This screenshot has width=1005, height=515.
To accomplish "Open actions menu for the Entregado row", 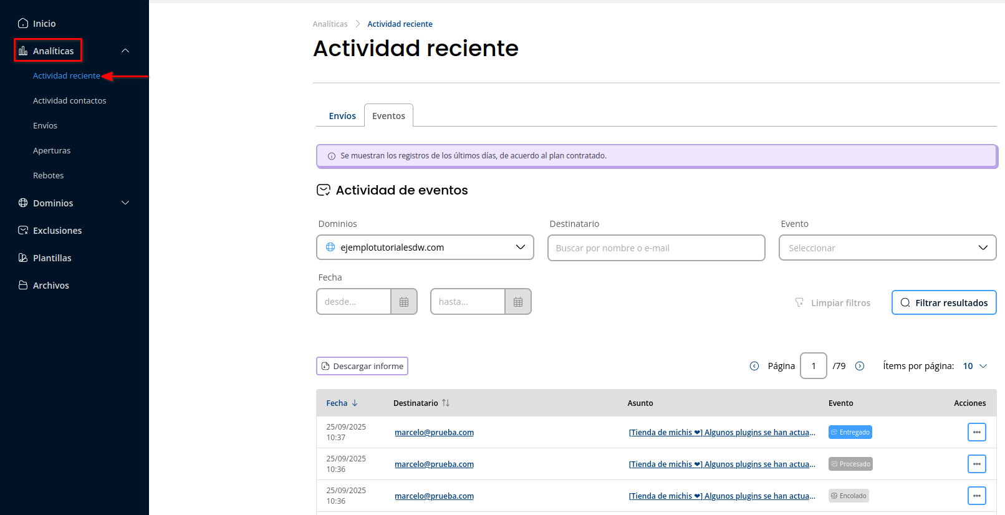I will click(976, 432).
